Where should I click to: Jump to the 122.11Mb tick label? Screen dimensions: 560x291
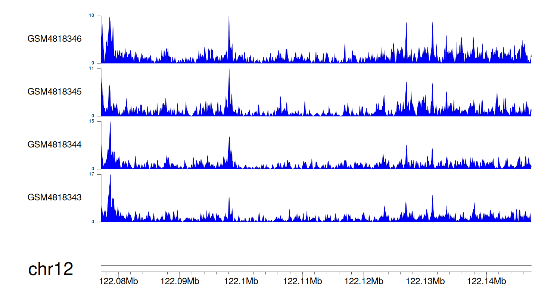302,281
